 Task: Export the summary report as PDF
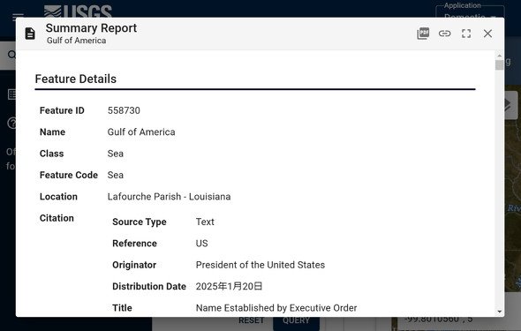[423, 34]
